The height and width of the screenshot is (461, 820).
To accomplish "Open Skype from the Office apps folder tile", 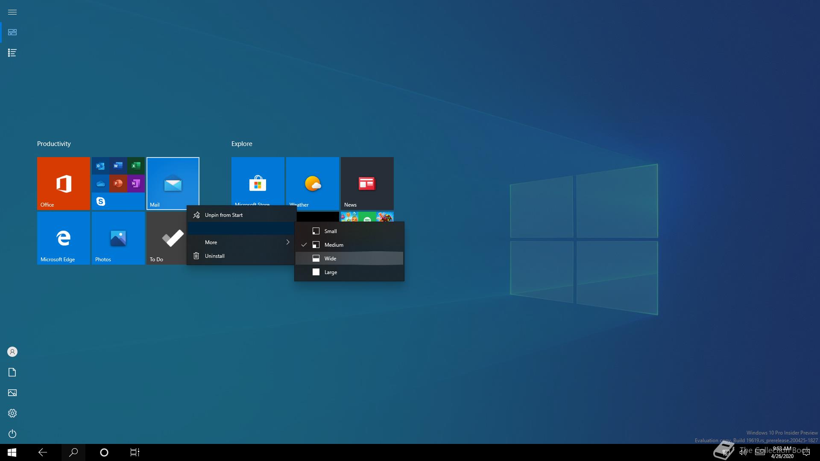I will (x=100, y=201).
